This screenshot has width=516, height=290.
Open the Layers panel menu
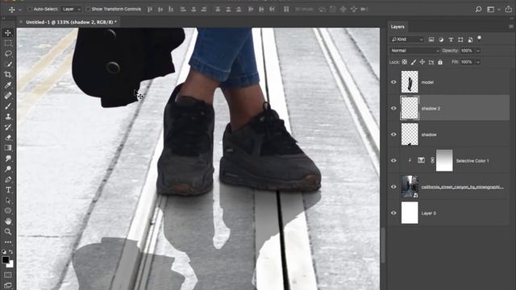click(x=511, y=27)
